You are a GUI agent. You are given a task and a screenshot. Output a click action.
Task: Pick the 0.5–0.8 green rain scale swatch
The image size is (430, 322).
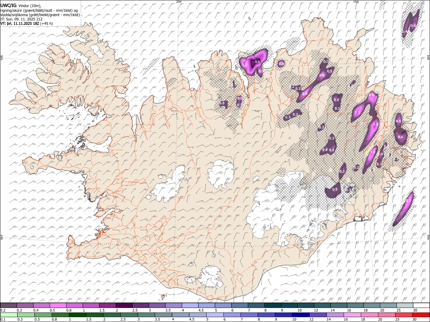tap(43, 315)
